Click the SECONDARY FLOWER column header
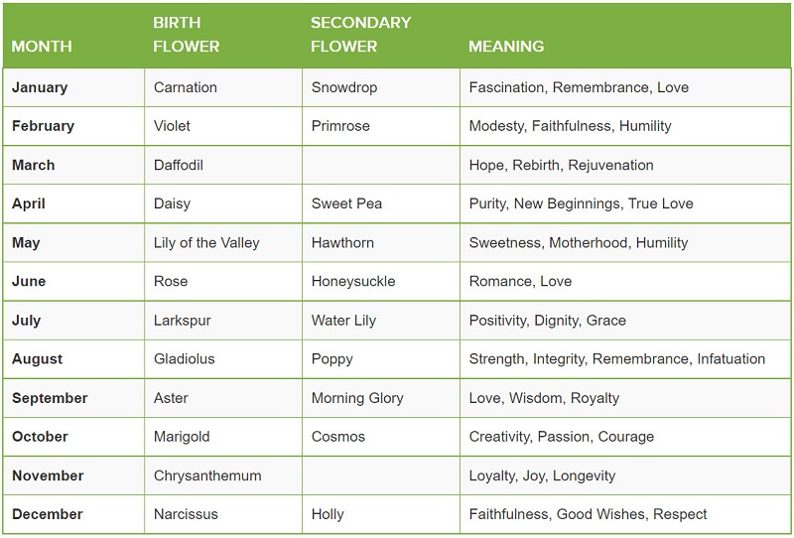The width and height of the screenshot is (794, 538). point(360,34)
